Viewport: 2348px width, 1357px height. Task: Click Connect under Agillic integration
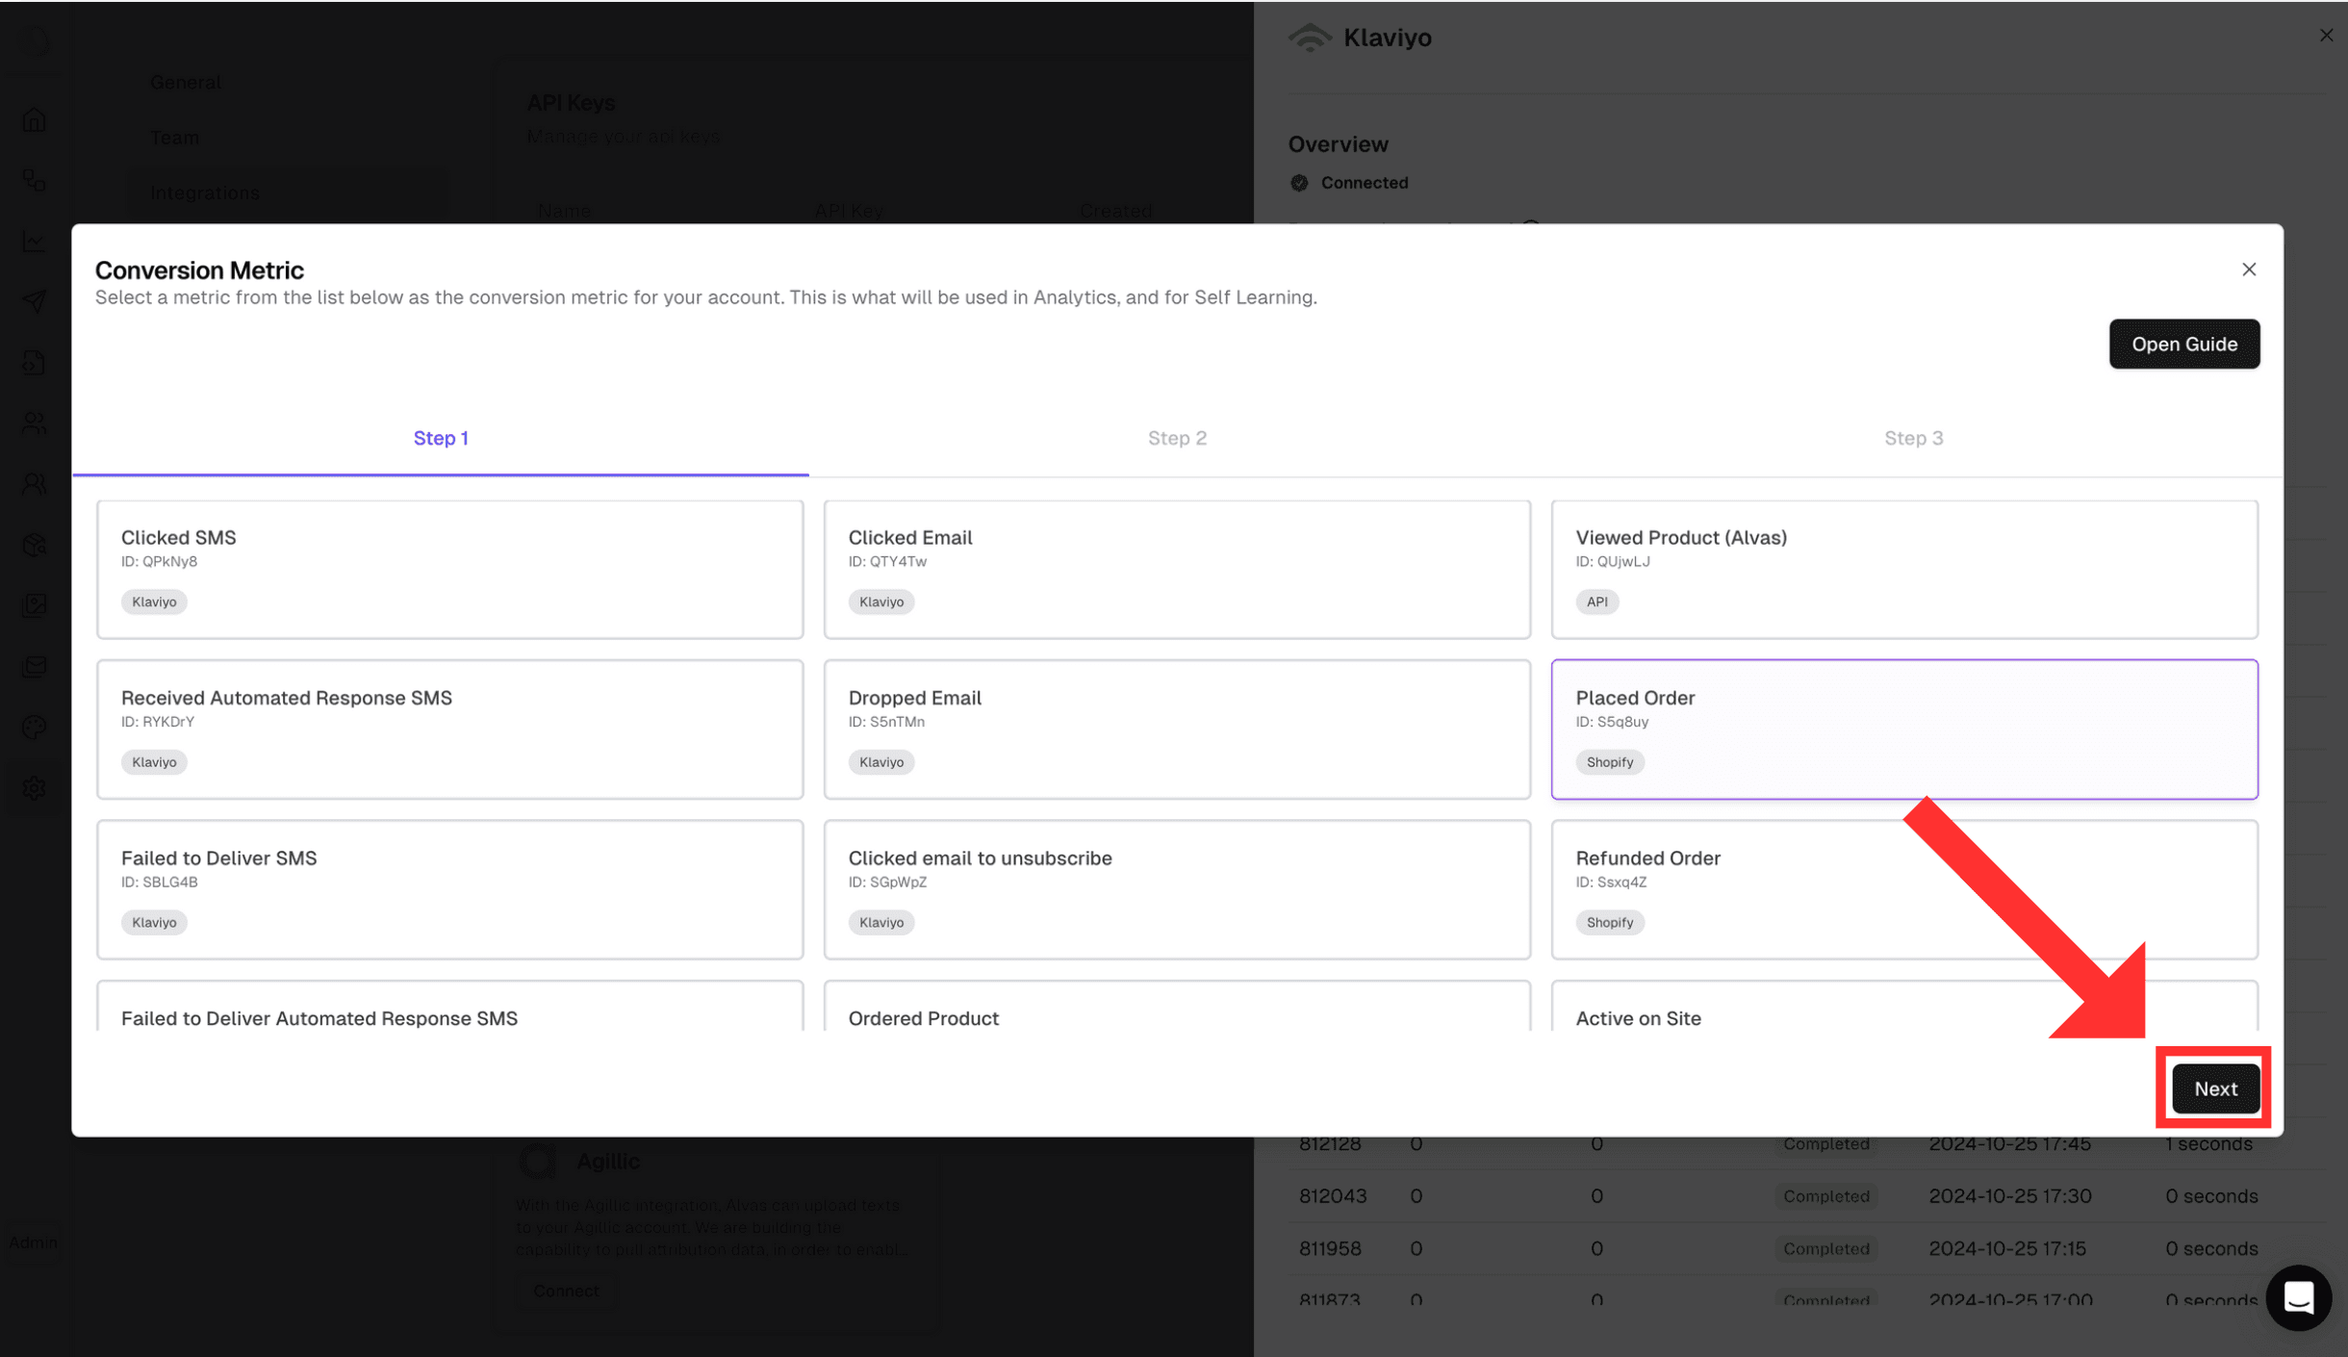point(566,1291)
